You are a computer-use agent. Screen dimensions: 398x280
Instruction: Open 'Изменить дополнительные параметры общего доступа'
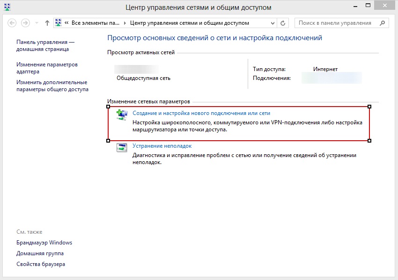coord(52,86)
